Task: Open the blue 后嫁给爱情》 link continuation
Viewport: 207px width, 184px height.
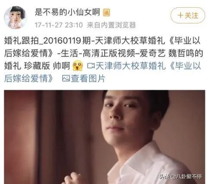Action: click(29, 78)
